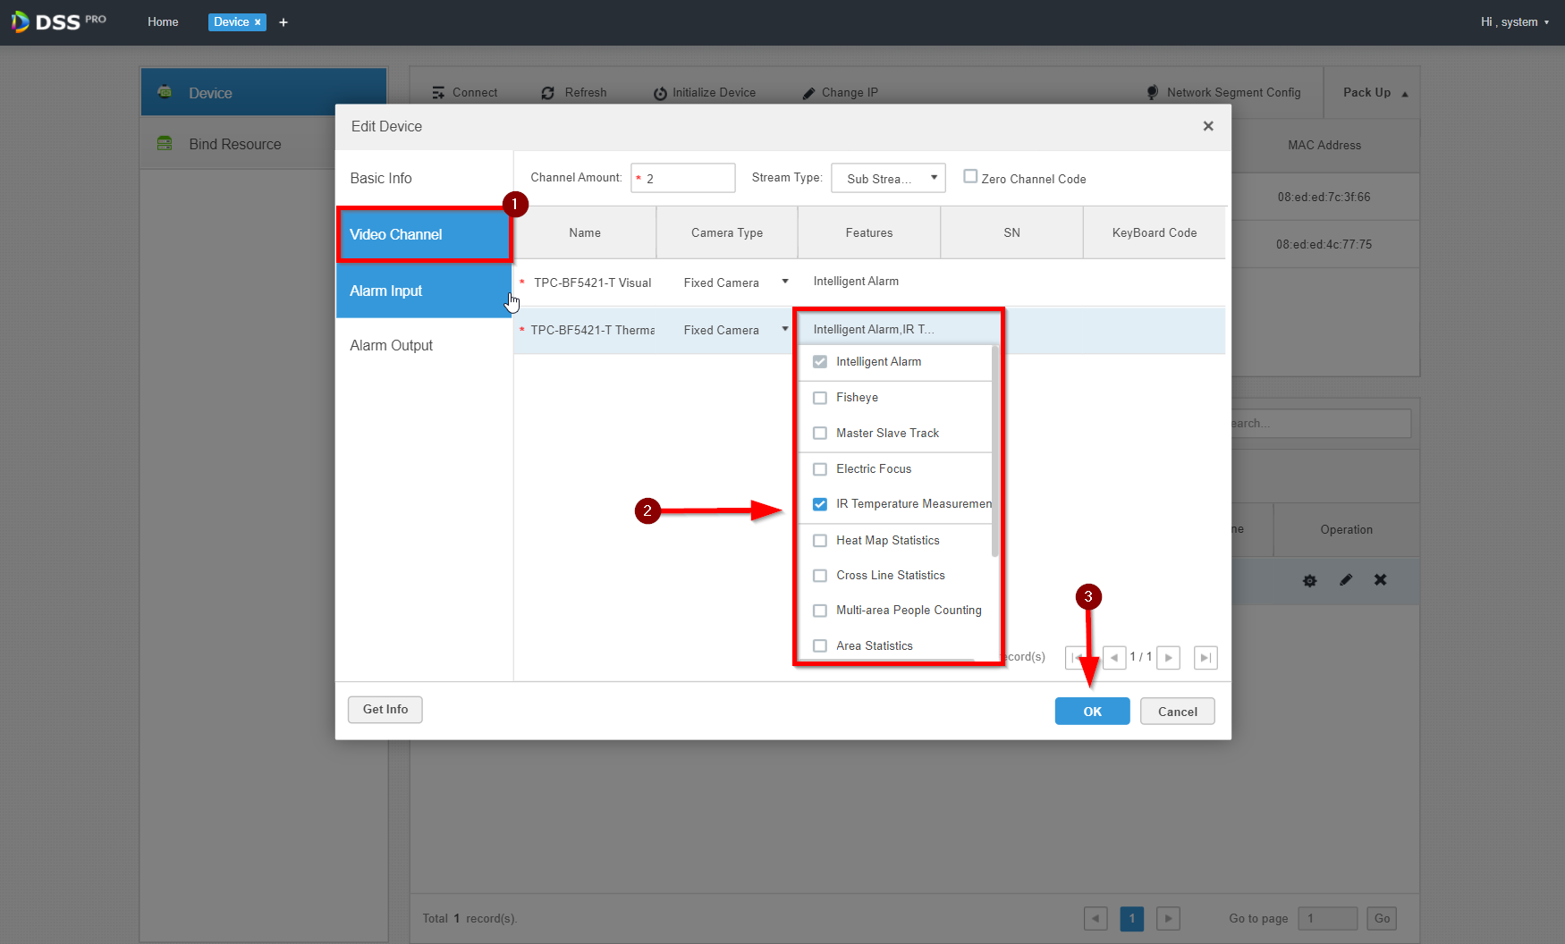Click the OK button
The width and height of the screenshot is (1565, 944).
(1092, 712)
